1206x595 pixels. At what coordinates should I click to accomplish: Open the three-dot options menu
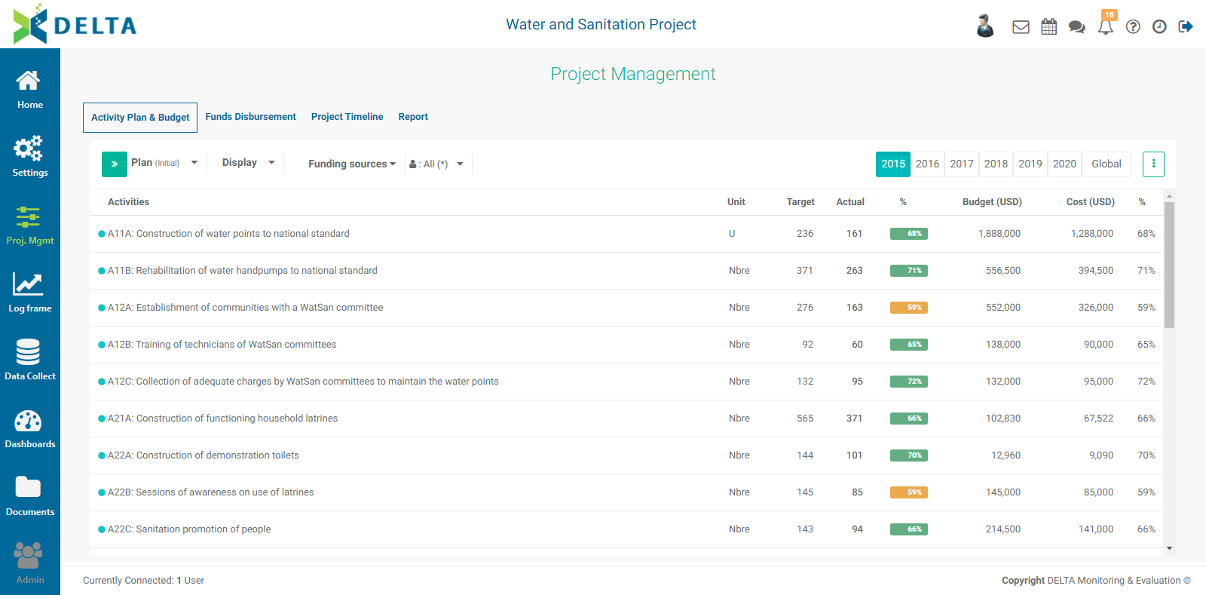click(x=1153, y=164)
